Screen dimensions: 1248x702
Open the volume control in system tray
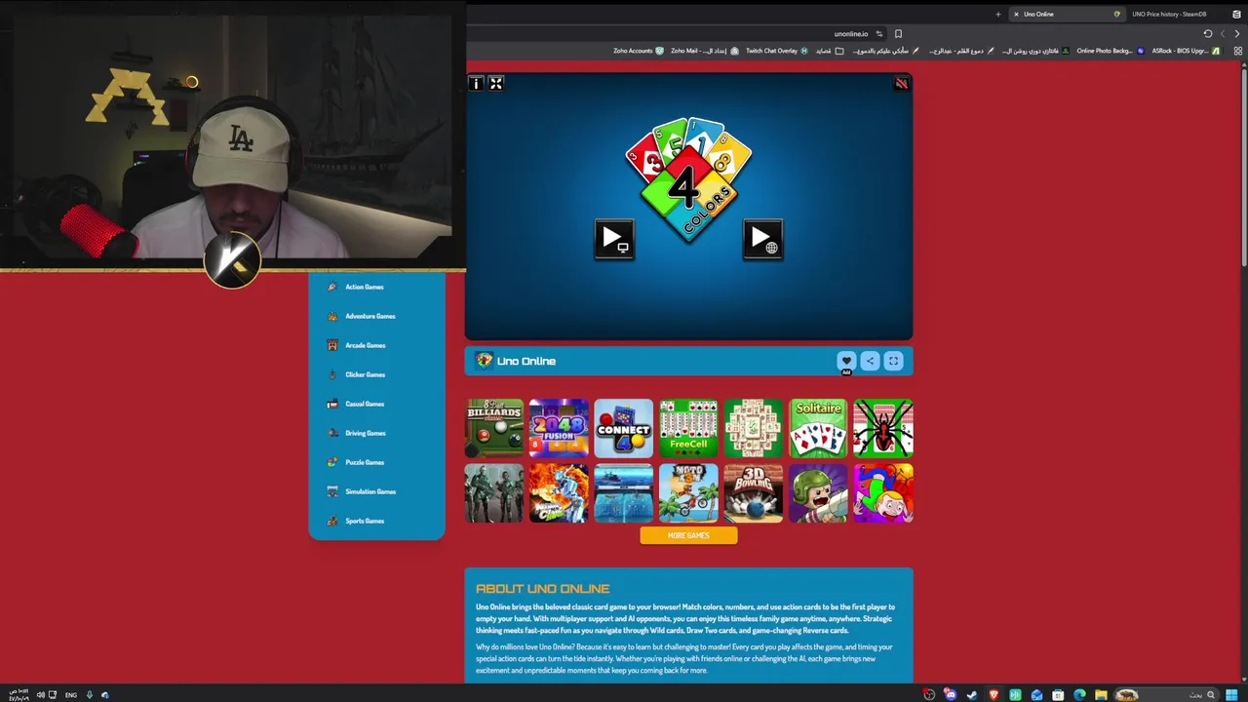point(40,695)
